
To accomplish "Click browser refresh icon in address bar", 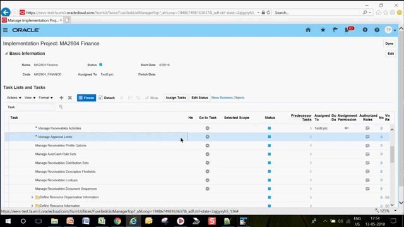I will pyautogui.click(x=268, y=13).
